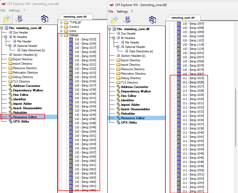Image resolution: width=238 pixels, height=193 pixels.
Task: Open Debug Directory folder in left window
Action: pos(23,77)
